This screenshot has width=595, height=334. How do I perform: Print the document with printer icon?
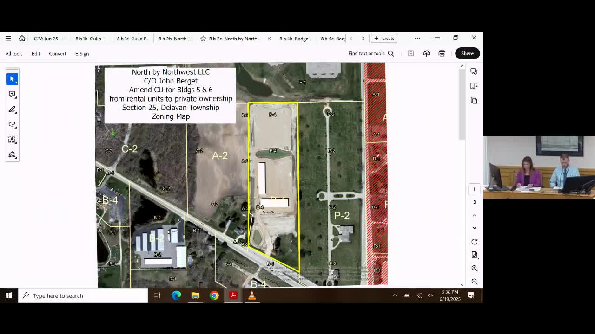point(442,53)
